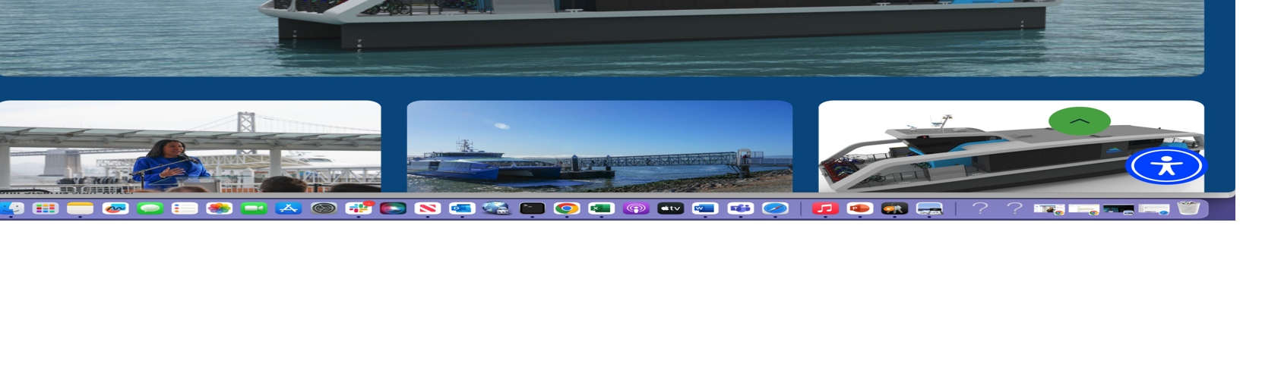Launch the Notes app from Dock
The height and width of the screenshot is (382, 1281).
point(81,208)
